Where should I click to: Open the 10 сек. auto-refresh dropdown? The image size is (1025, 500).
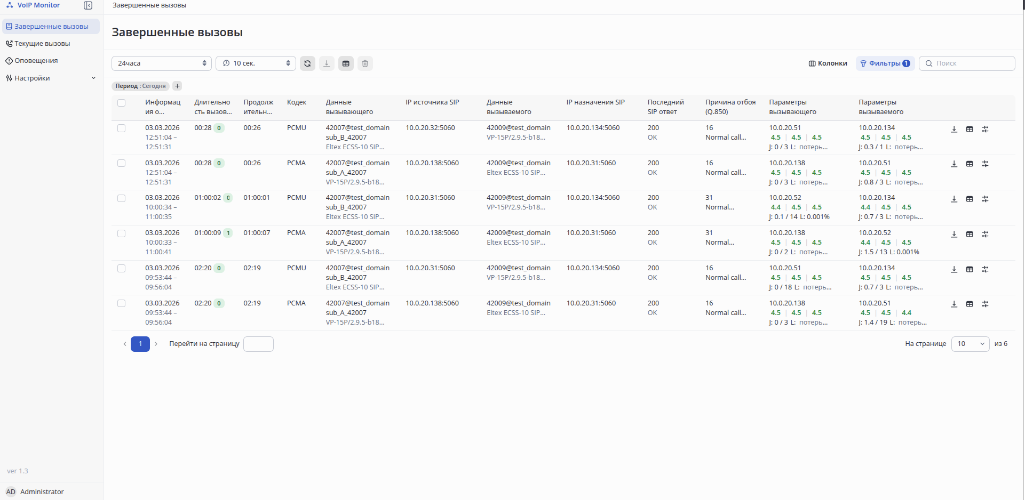(256, 63)
